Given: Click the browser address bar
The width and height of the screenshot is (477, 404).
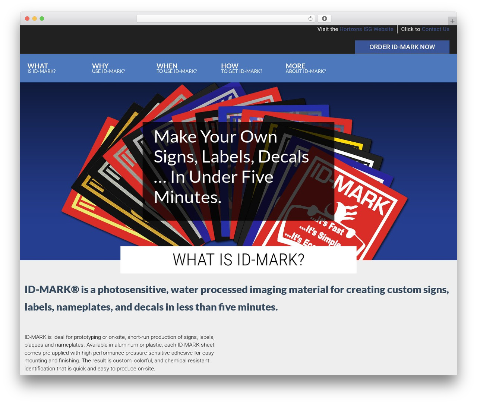Looking at the screenshot, I should pyautogui.click(x=226, y=19).
